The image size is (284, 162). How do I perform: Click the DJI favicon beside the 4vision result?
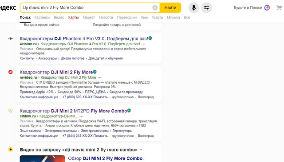11,39
